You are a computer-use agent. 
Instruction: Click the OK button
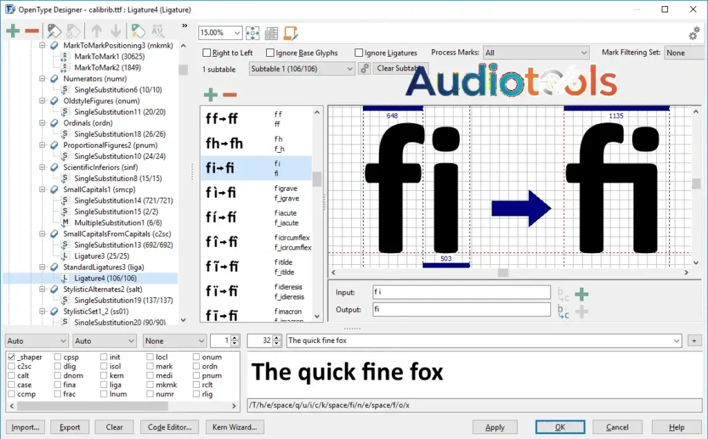click(560, 427)
